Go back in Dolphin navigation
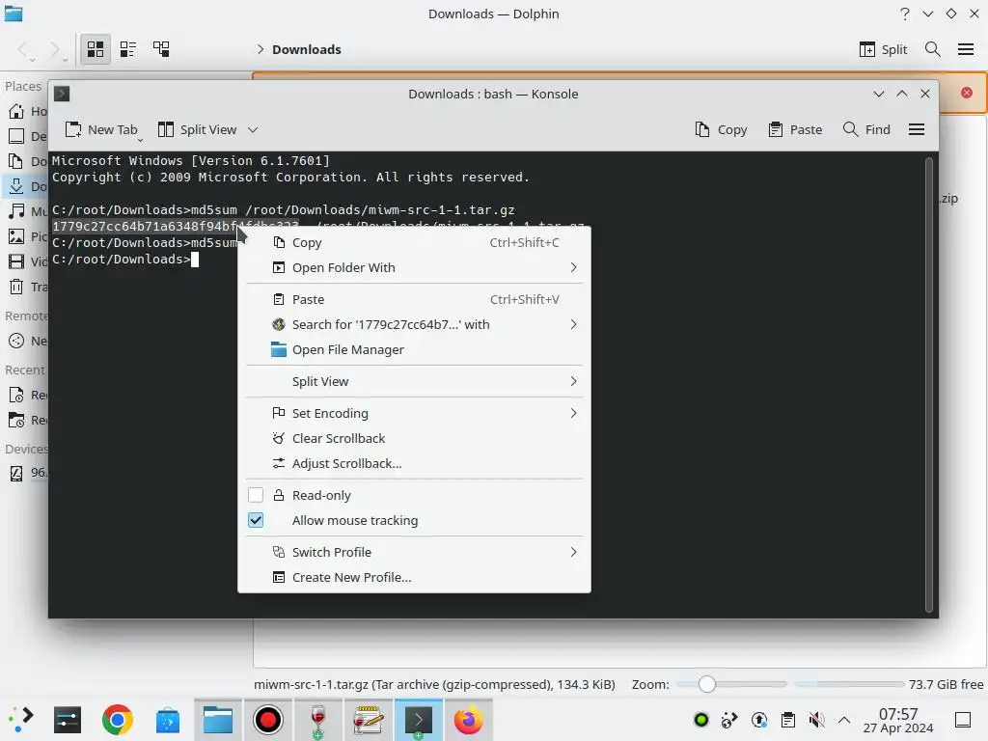This screenshot has width=988, height=741. [23, 49]
